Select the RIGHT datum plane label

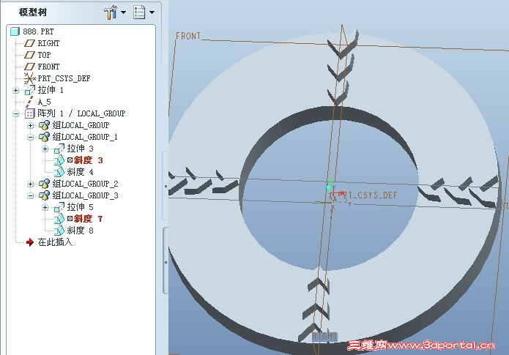point(48,43)
